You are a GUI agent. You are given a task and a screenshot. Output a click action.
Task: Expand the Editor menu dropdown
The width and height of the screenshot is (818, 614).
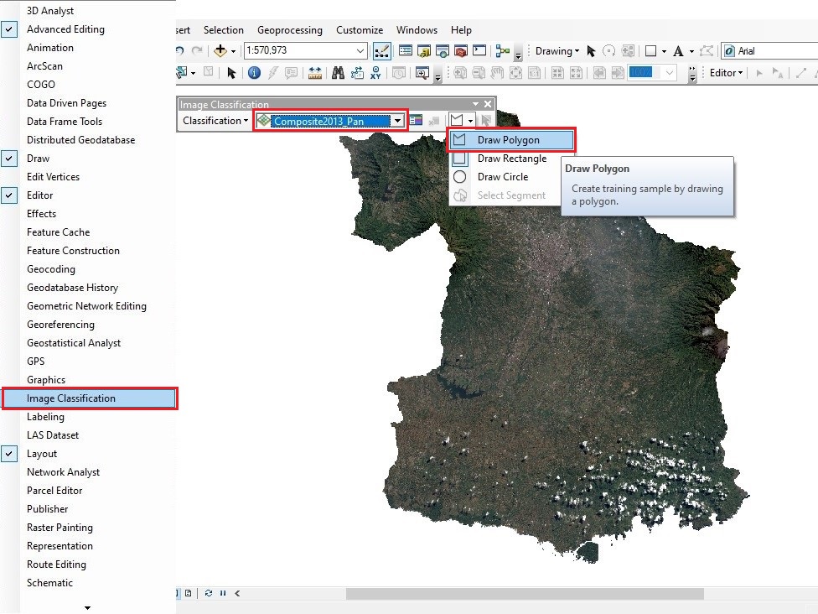pos(726,73)
